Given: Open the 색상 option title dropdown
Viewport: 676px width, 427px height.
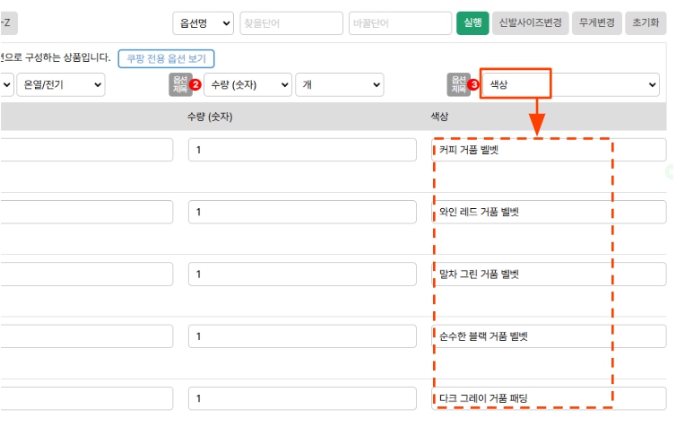Looking at the screenshot, I should 571,84.
